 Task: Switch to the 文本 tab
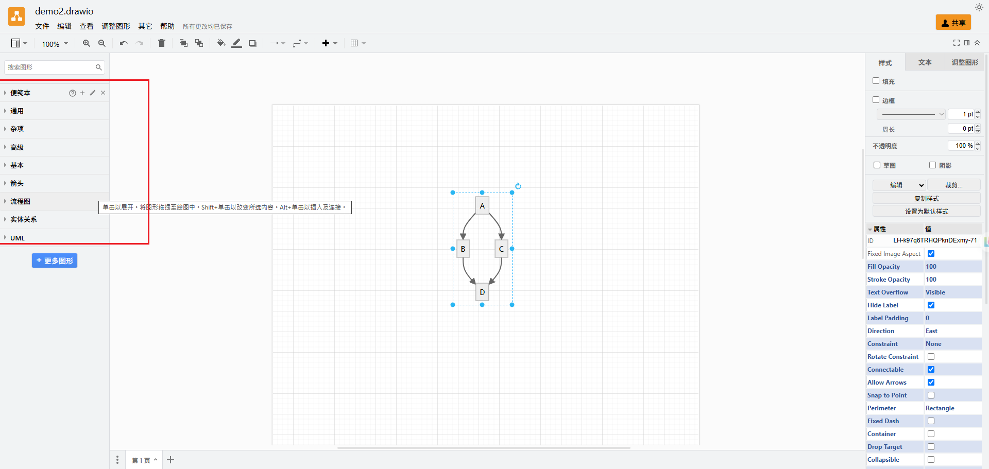(x=925, y=62)
